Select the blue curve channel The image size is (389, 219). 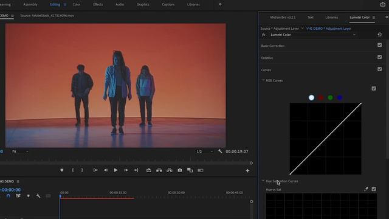click(x=340, y=97)
